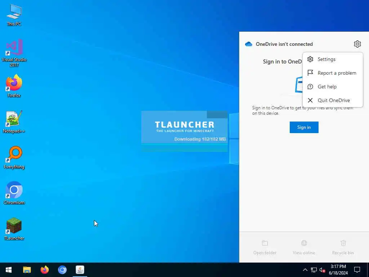Open File Explorer from taskbar

tap(27, 270)
